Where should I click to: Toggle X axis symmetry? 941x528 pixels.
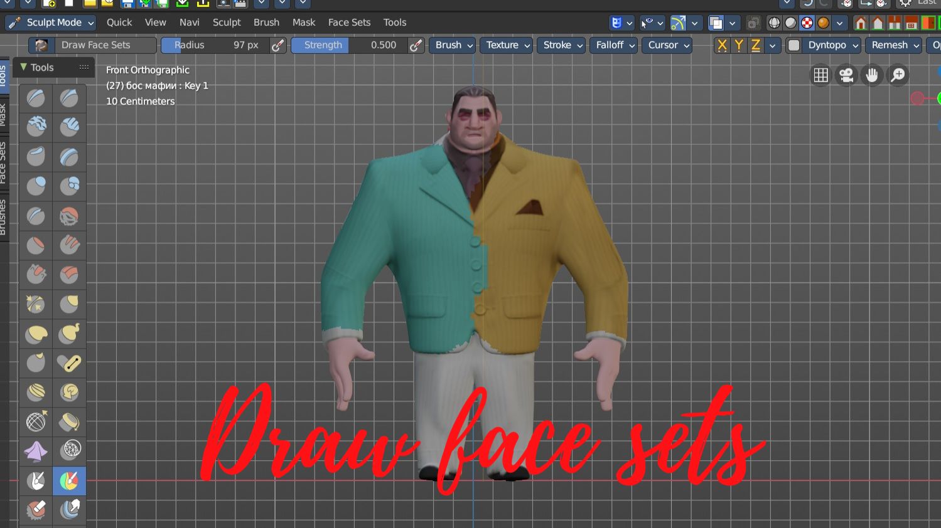click(x=722, y=45)
